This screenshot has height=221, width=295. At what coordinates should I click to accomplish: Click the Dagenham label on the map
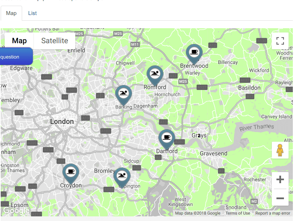click(146, 106)
